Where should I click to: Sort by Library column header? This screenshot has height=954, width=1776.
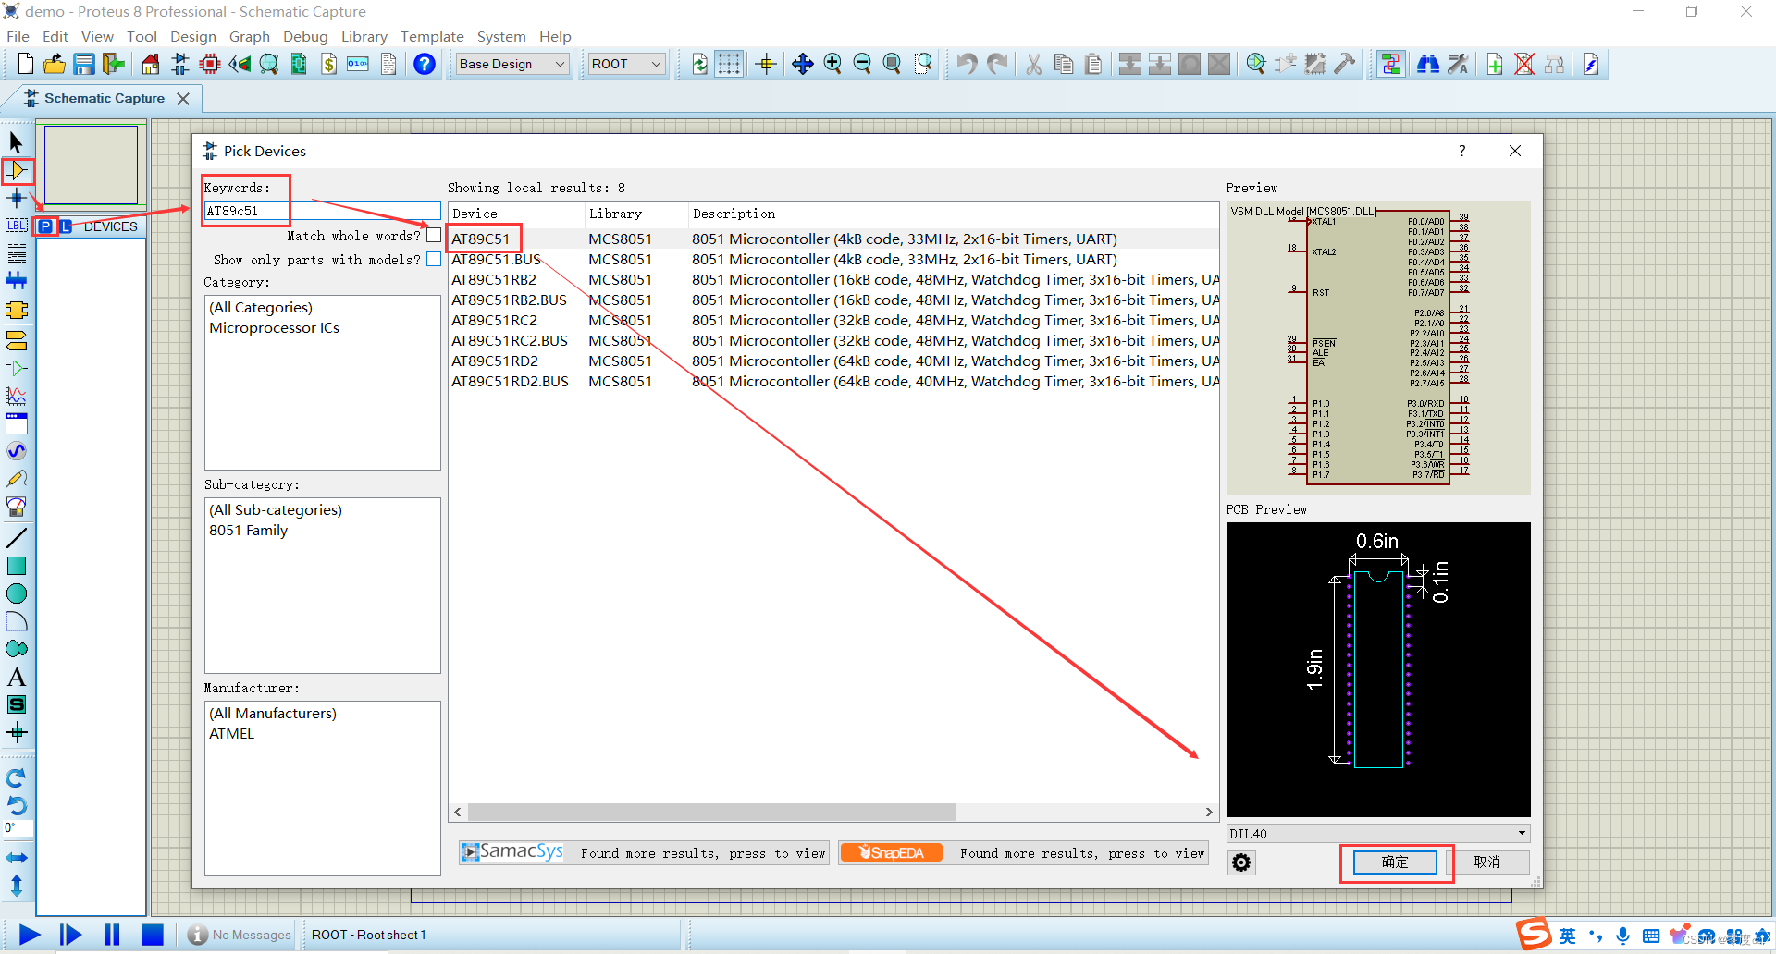pyautogui.click(x=636, y=214)
